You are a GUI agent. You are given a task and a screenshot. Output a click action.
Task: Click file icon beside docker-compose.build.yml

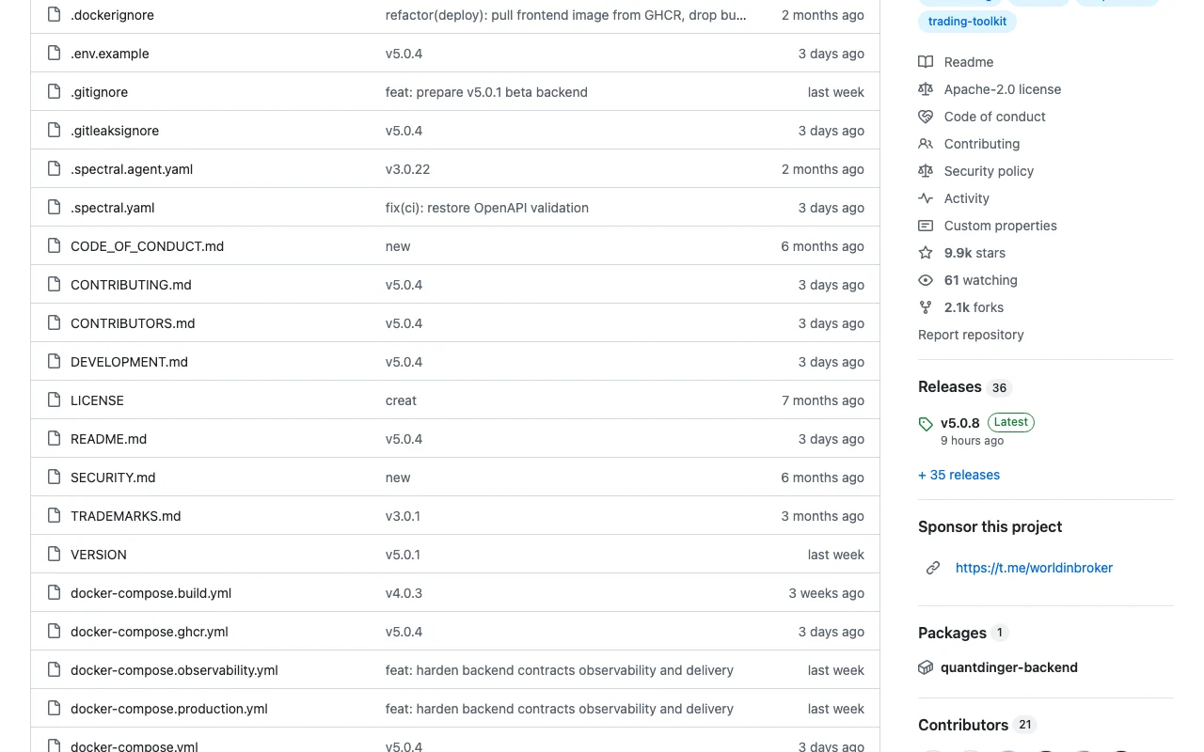point(54,593)
